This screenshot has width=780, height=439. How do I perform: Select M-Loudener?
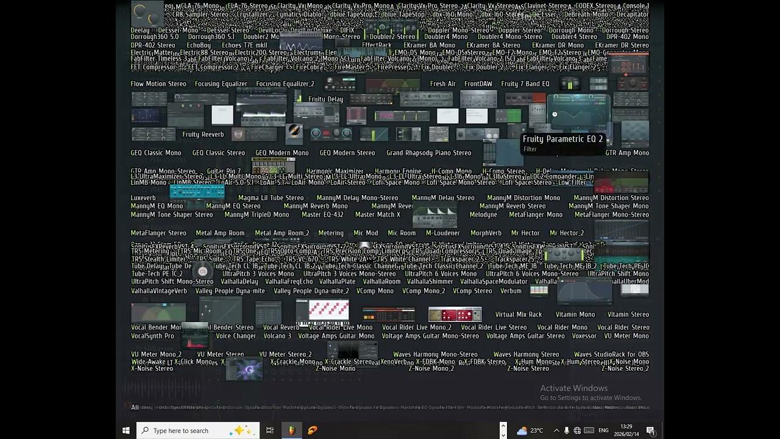443,233
